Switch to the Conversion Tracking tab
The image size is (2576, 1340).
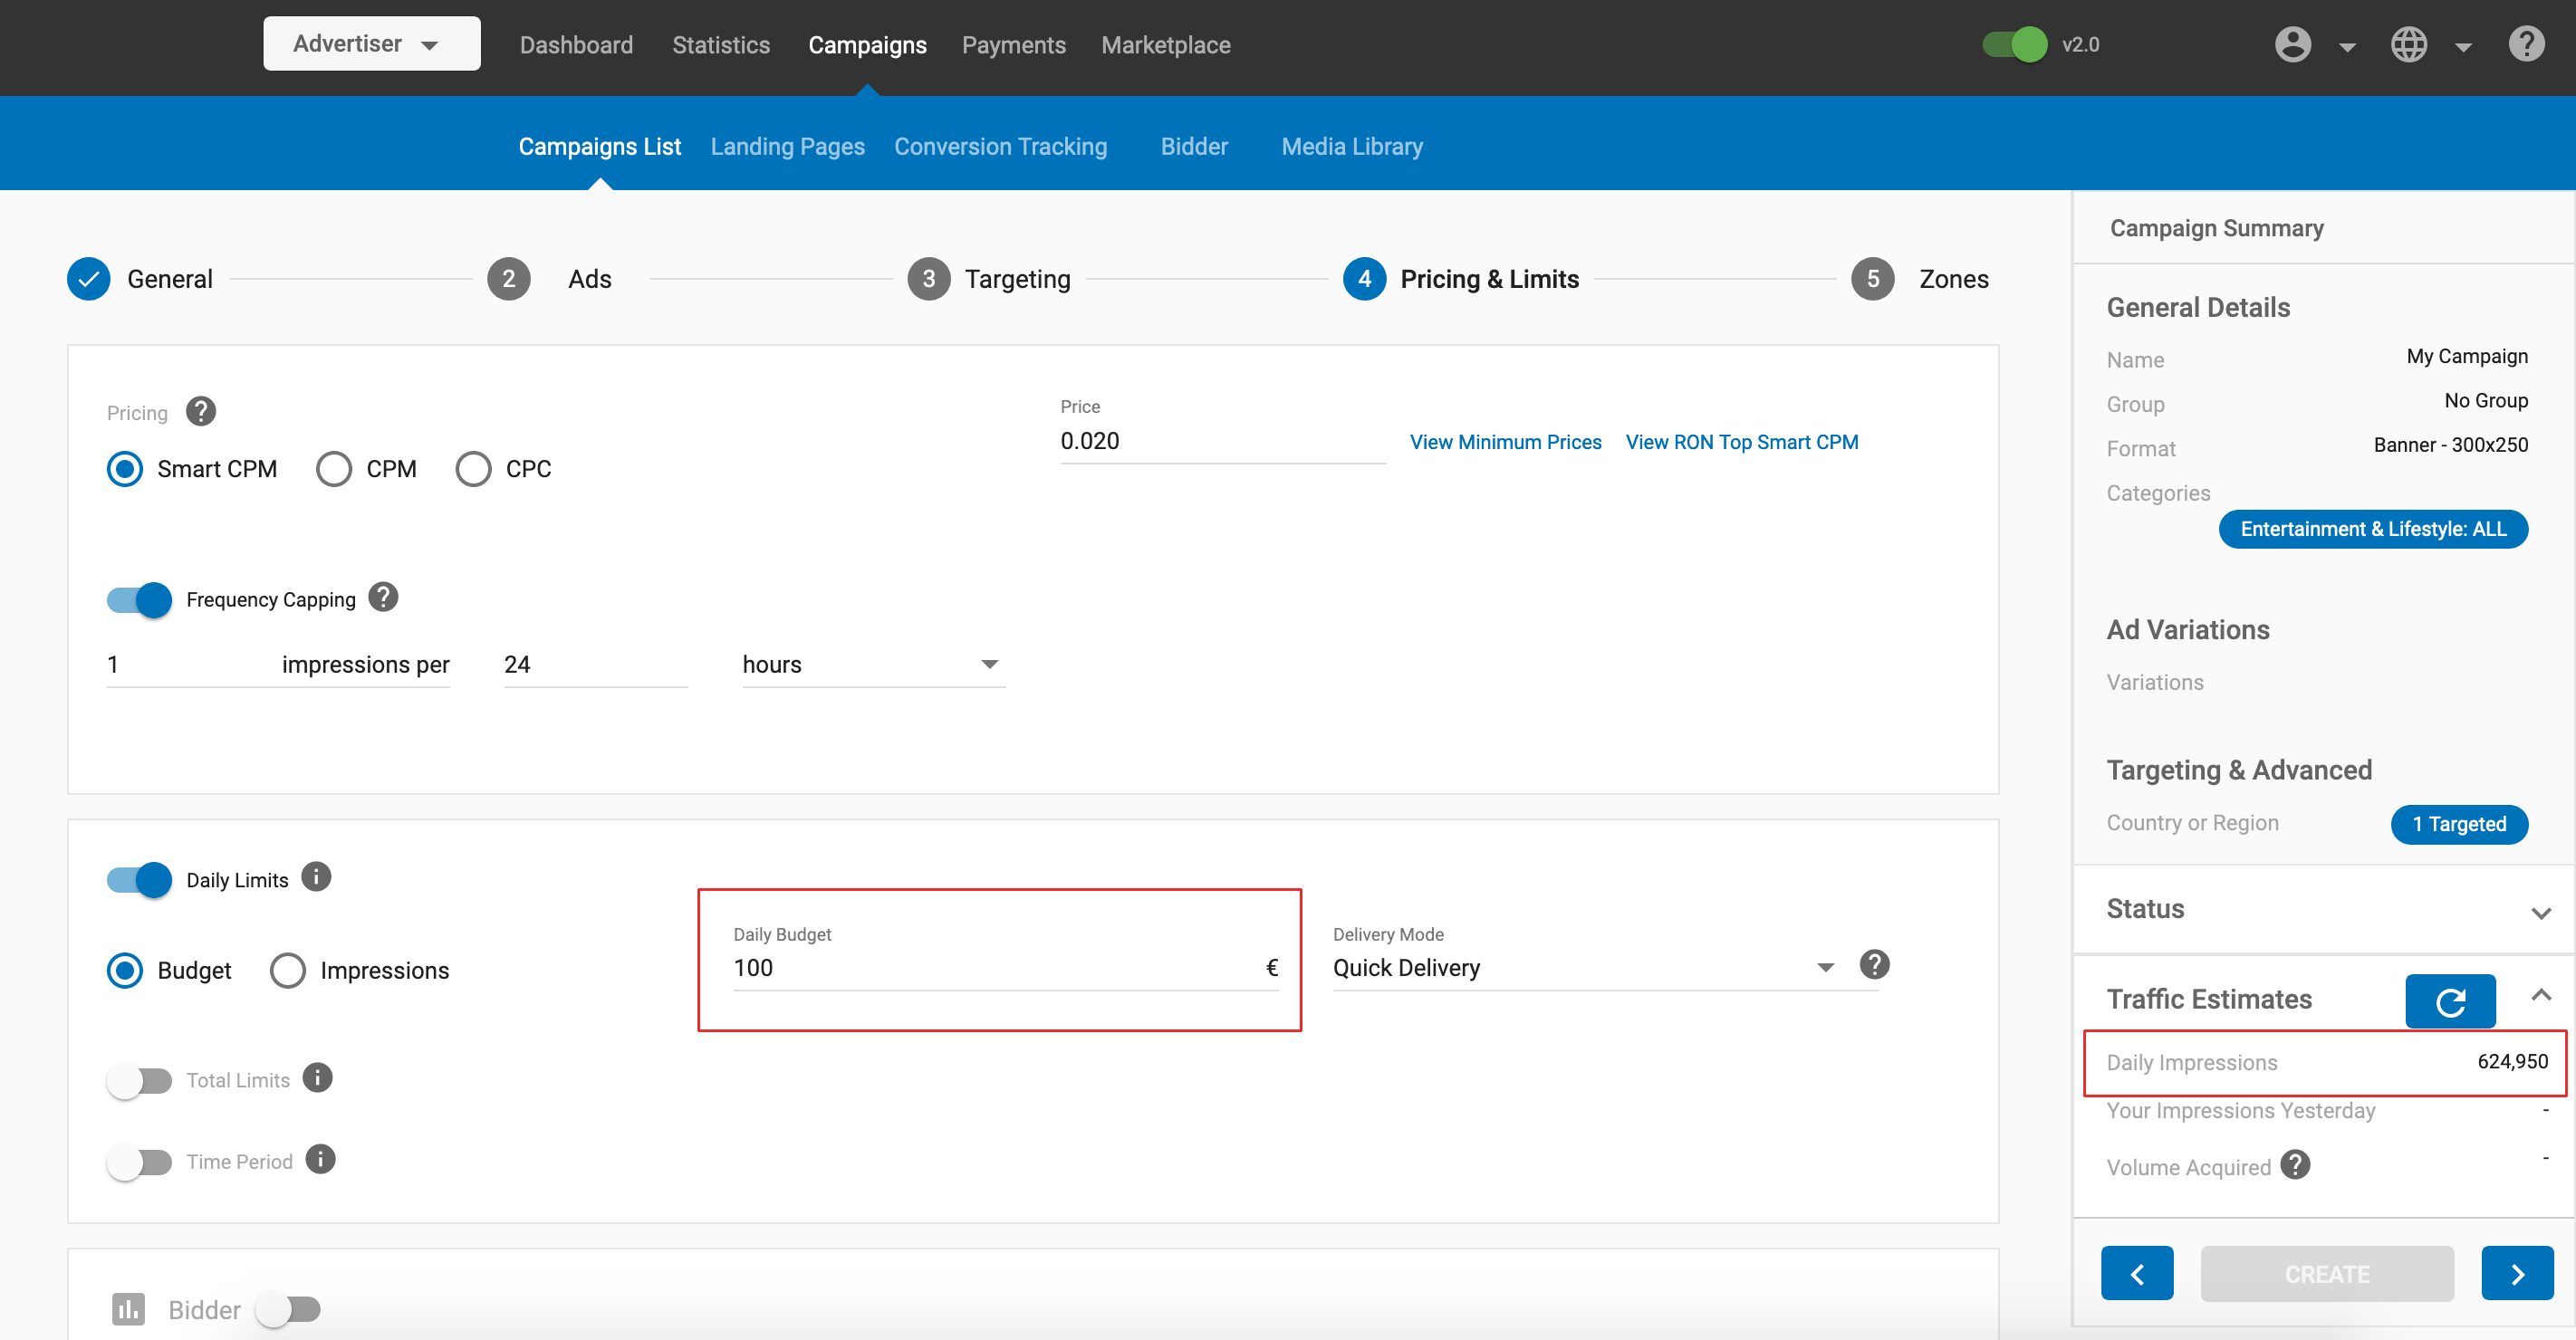(1000, 147)
